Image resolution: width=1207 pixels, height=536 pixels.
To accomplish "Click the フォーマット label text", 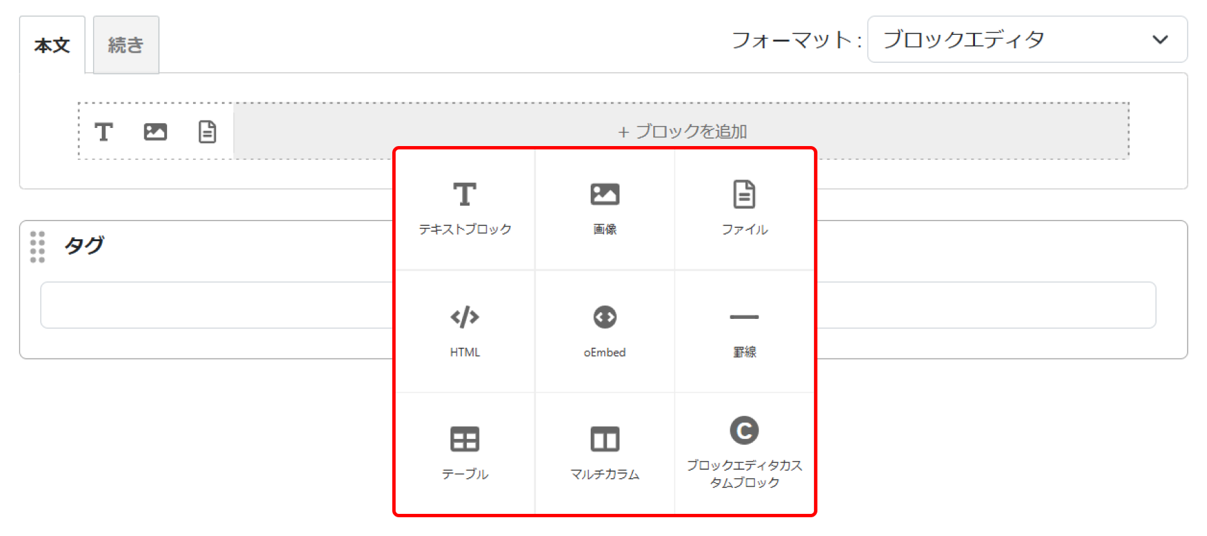I will point(796,40).
